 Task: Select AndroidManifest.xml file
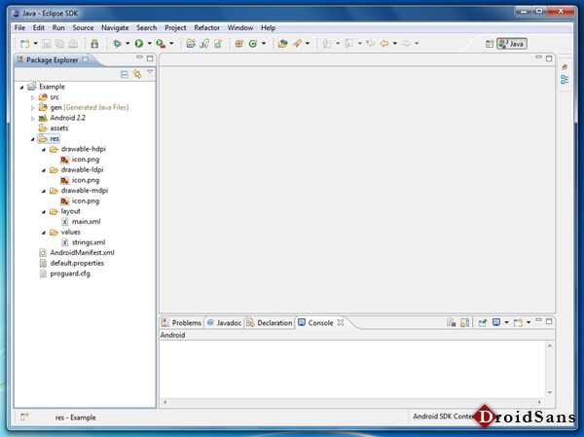77,253
